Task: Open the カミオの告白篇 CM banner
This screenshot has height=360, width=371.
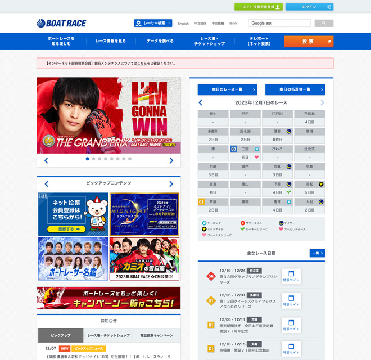Action: coord(144,259)
